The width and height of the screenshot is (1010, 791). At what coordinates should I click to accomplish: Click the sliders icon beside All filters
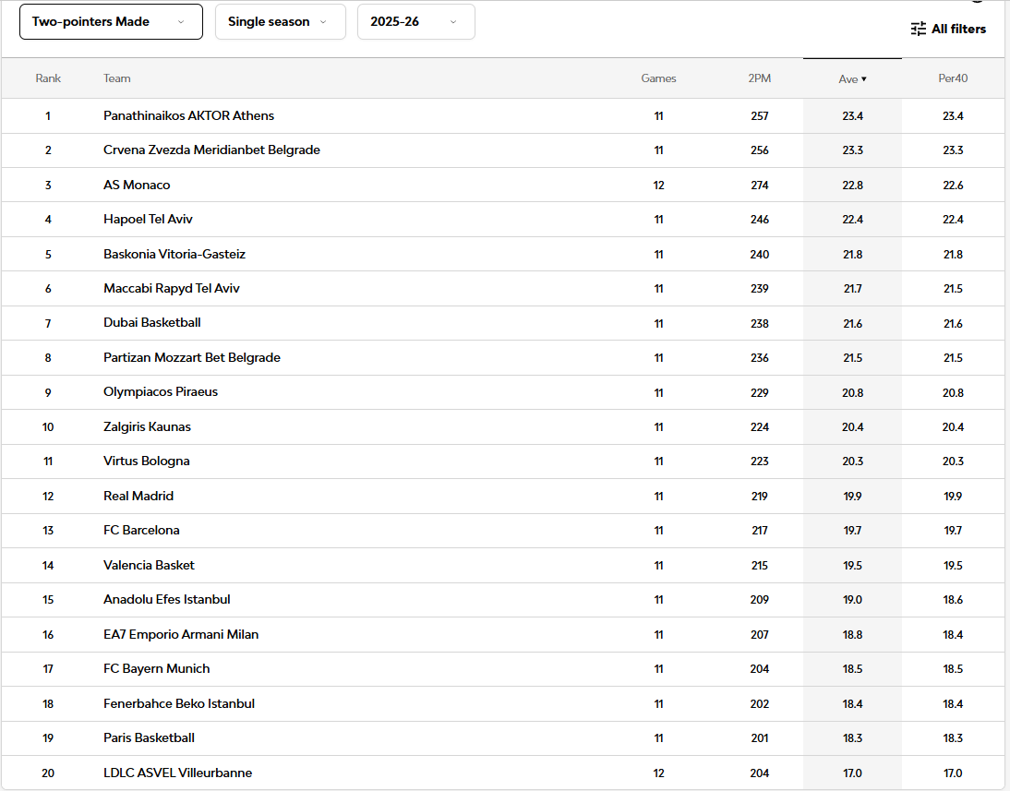pyautogui.click(x=918, y=29)
